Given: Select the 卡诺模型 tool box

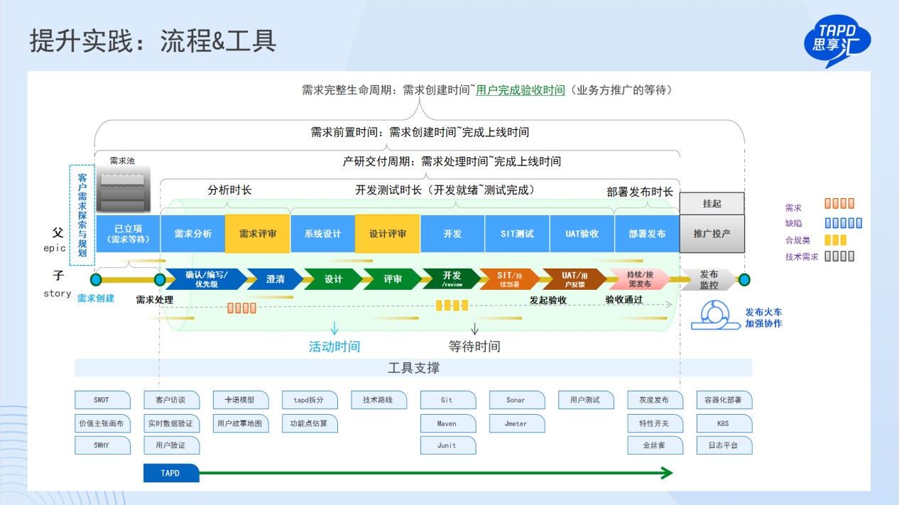Looking at the screenshot, I should (241, 400).
